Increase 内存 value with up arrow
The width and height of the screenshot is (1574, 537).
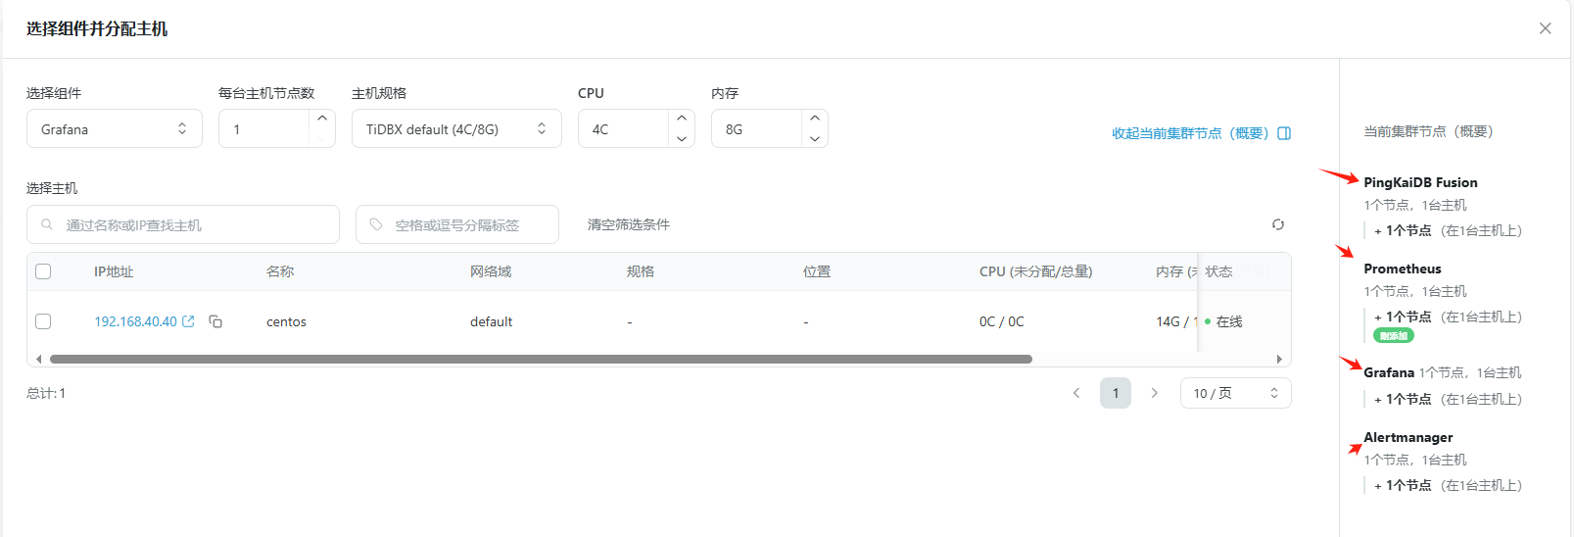(815, 119)
